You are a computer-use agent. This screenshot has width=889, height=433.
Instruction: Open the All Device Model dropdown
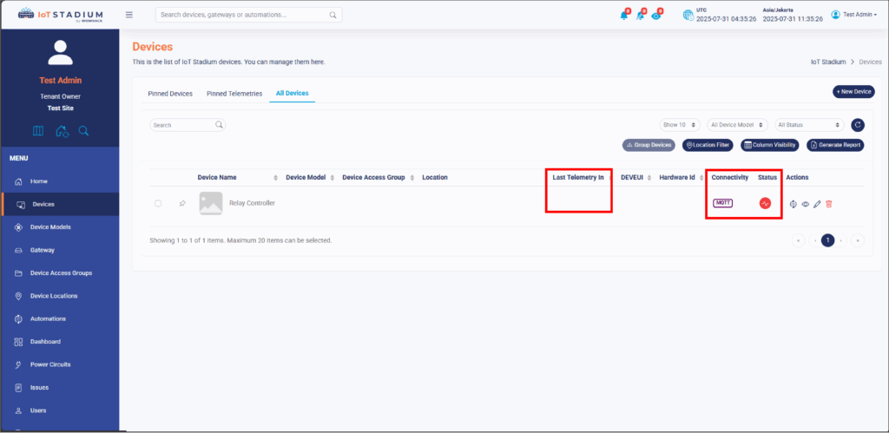pos(737,125)
